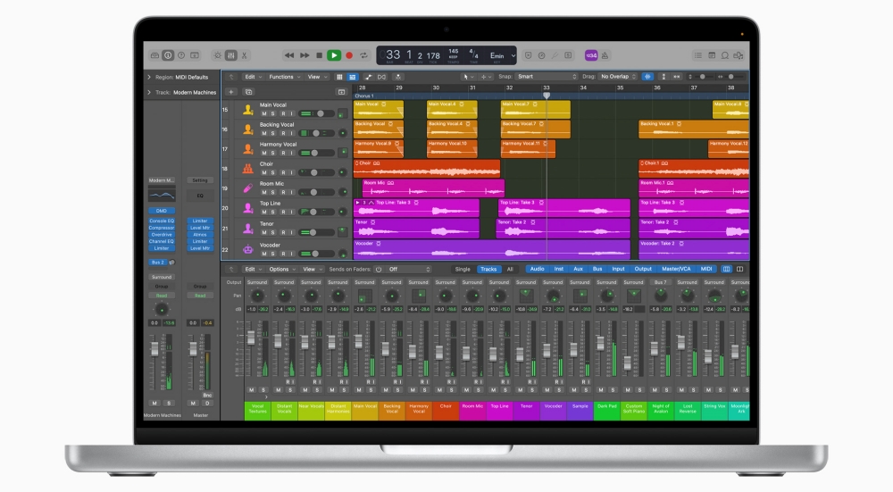Start recording with the red Record button

[349, 55]
